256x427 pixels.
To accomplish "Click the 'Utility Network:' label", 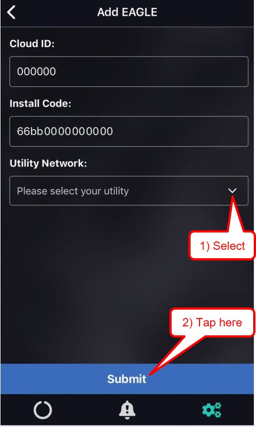I will [x=48, y=163].
